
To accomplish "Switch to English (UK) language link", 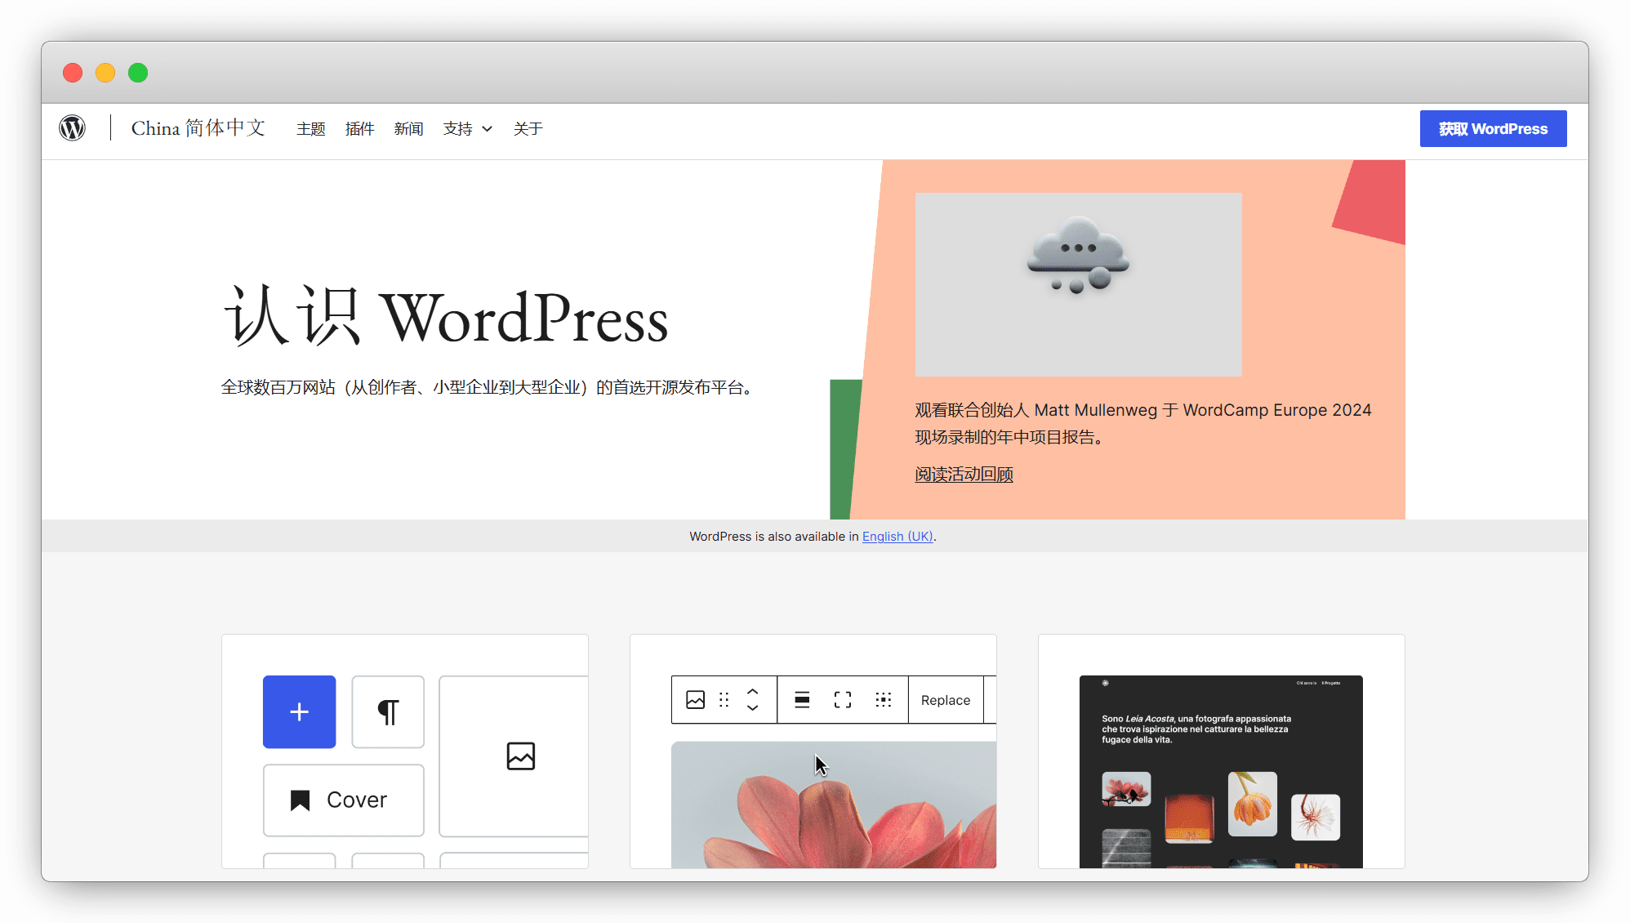I will [897, 537].
